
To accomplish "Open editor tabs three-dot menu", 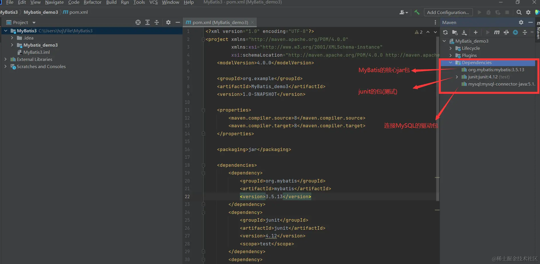I will tap(435, 22).
